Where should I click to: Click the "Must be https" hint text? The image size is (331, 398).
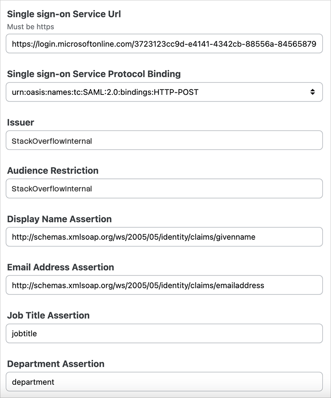tap(30, 27)
